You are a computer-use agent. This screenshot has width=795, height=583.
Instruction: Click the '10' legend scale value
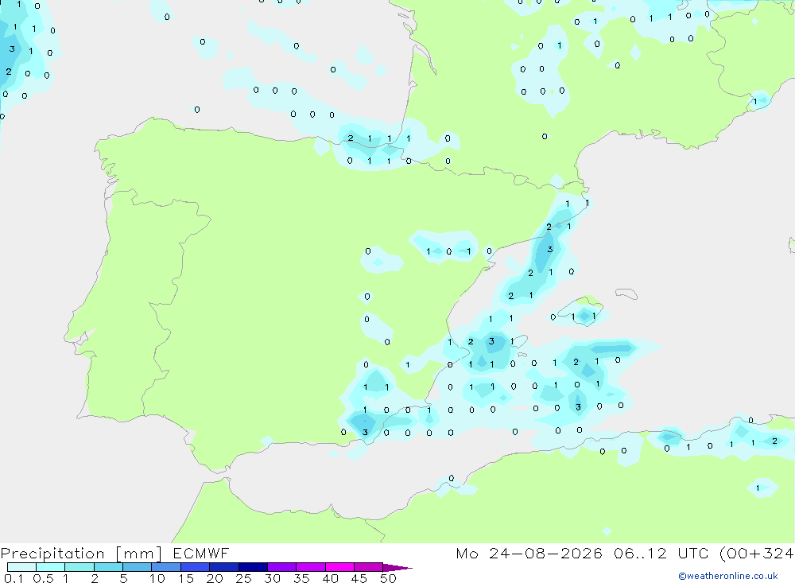click(157, 578)
